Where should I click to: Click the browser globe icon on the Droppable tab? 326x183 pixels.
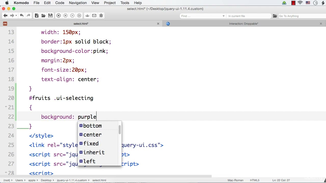[x=168, y=24]
